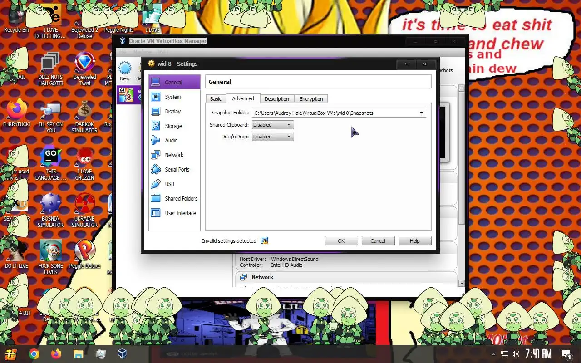Click the network icon in system tray
The width and height of the screenshot is (581, 363).
(504, 354)
